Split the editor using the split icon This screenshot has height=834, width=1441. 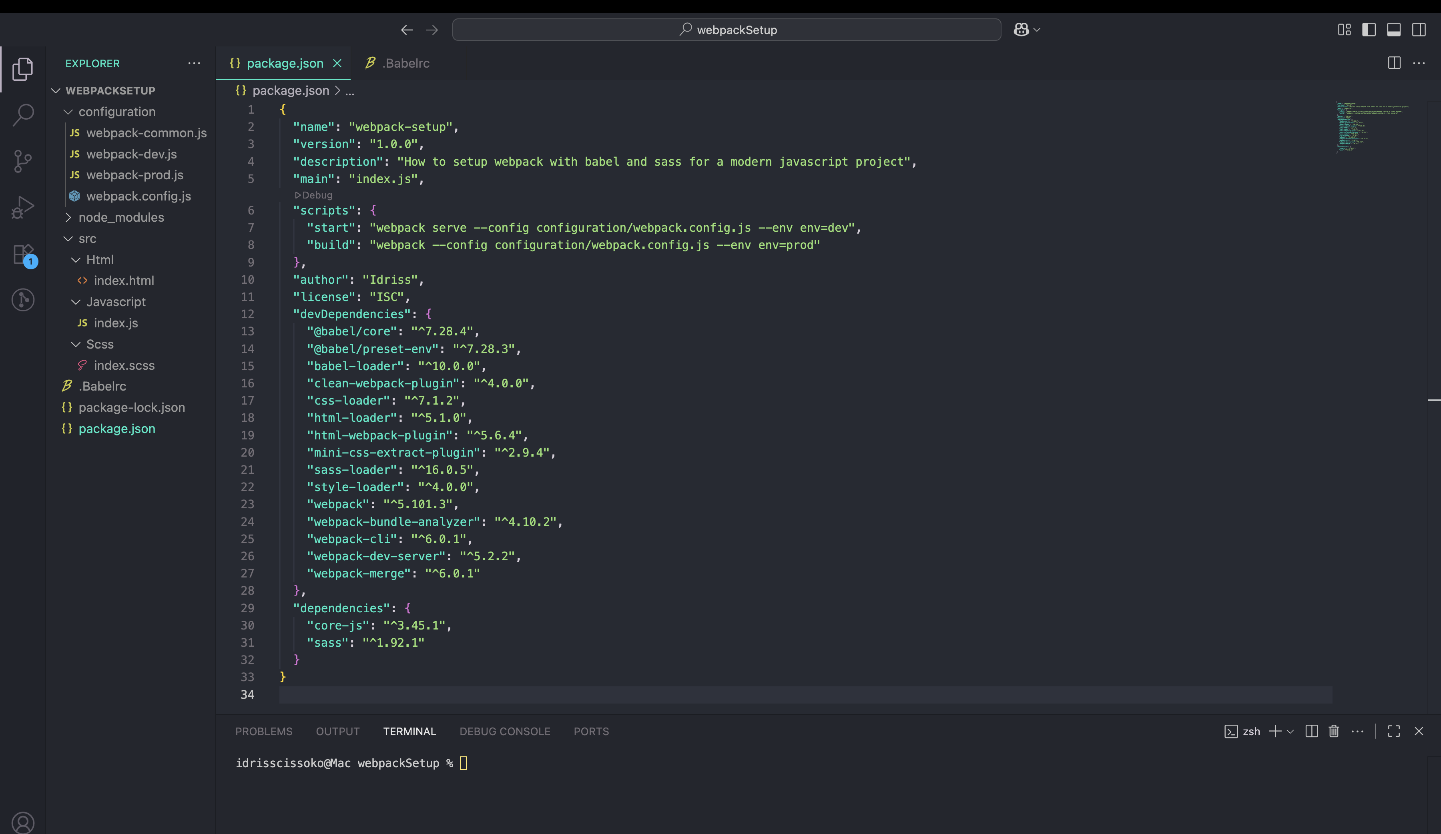1394,64
